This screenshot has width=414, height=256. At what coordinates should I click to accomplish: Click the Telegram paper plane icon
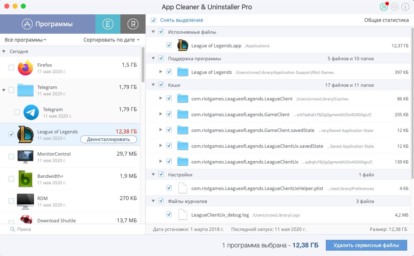pos(31,112)
